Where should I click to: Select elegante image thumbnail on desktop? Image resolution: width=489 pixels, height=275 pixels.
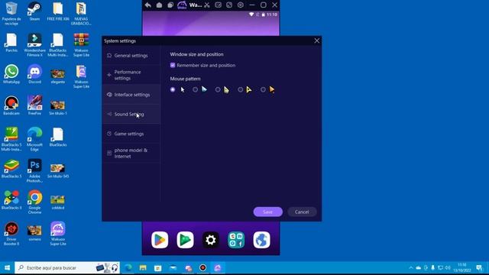pyautogui.click(x=58, y=76)
